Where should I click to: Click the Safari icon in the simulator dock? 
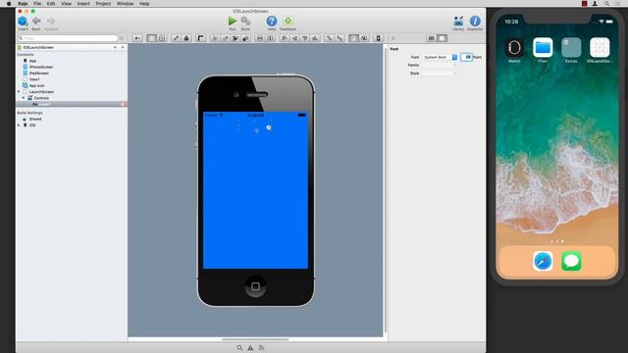coord(543,261)
